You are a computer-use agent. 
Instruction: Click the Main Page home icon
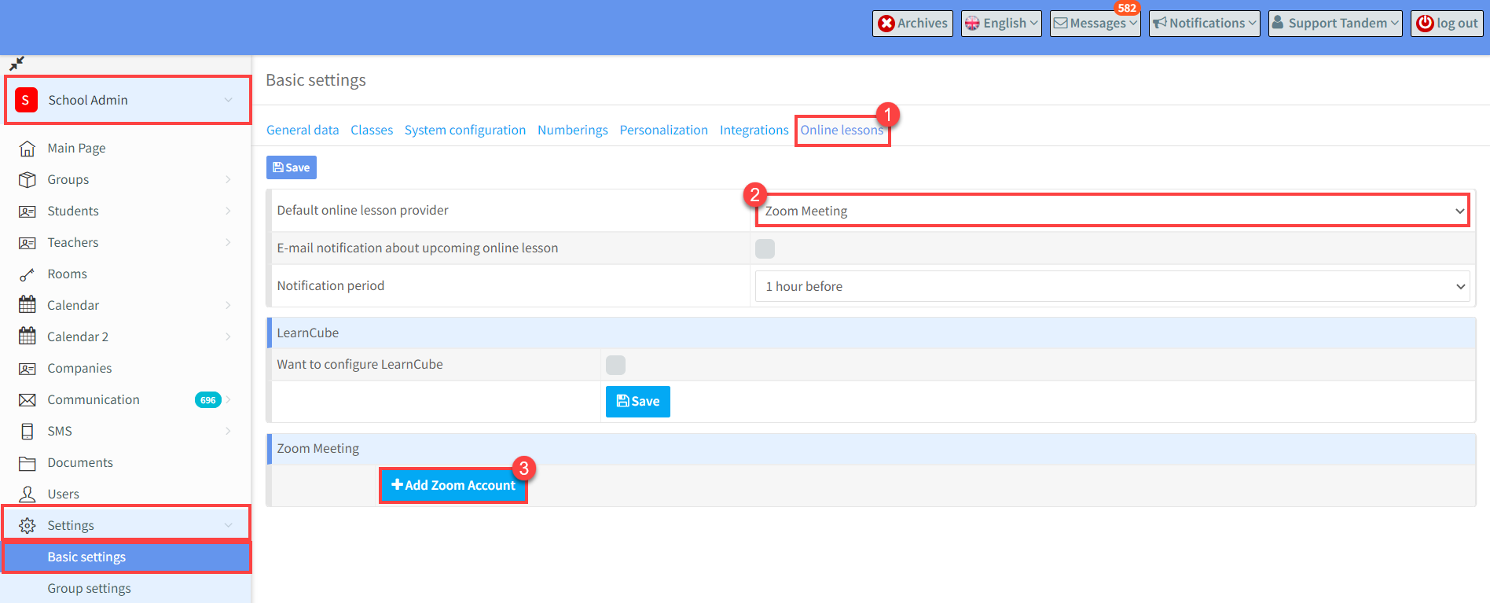coord(28,149)
